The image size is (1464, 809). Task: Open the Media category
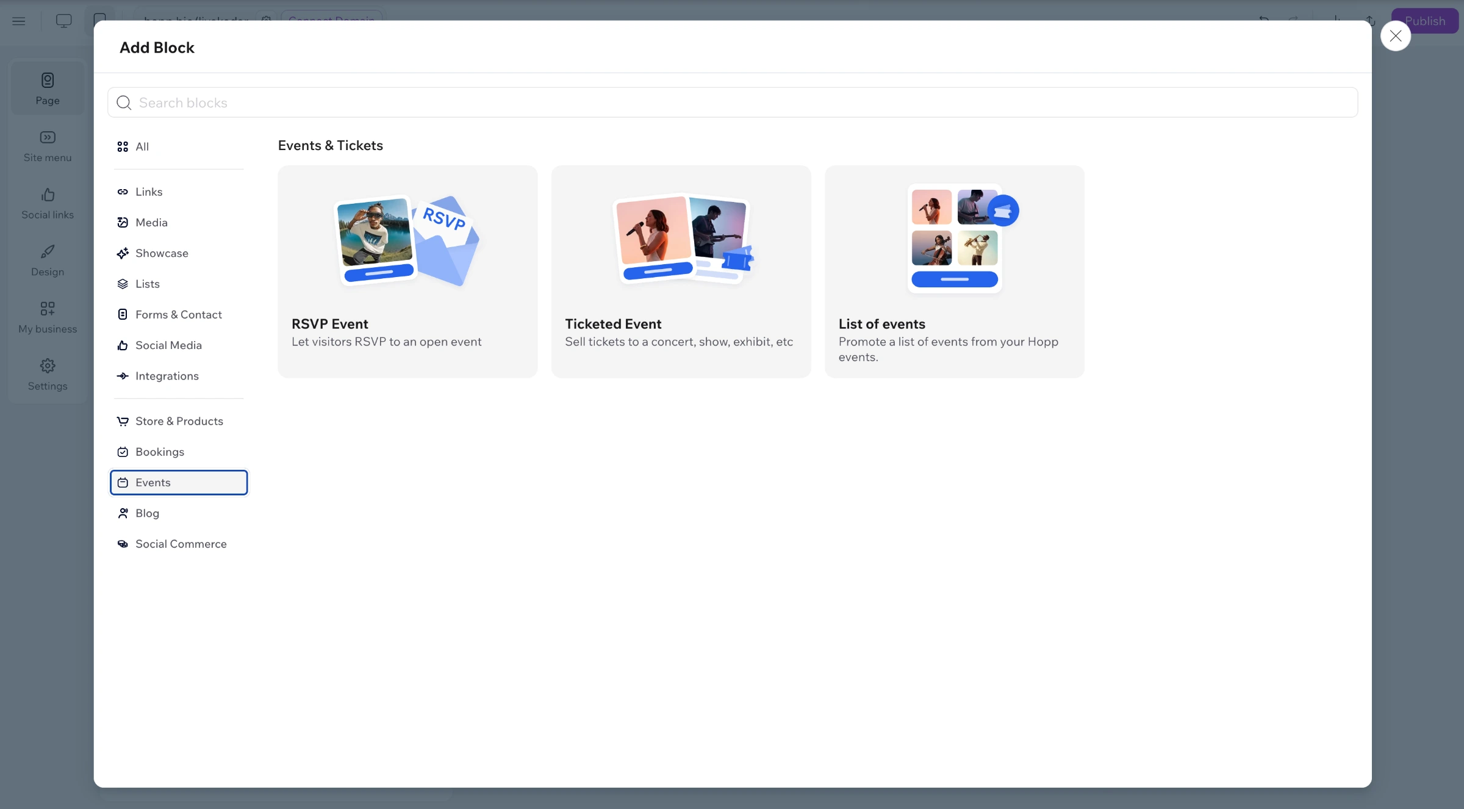(x=178, y=223)
